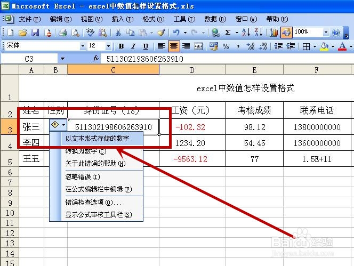Select column D header

[x=192, y=70]
